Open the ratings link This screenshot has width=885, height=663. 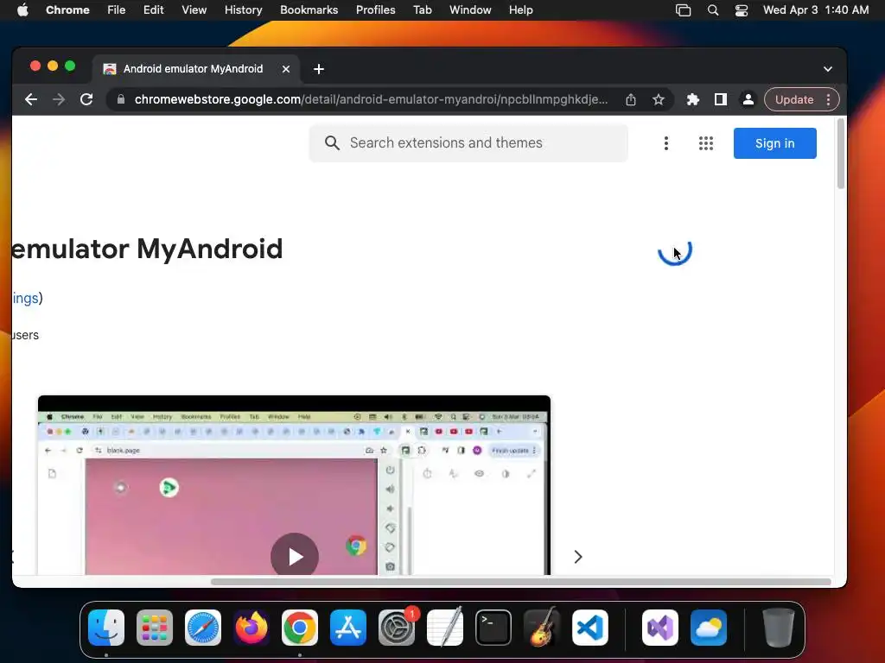[x=25, y=298]
